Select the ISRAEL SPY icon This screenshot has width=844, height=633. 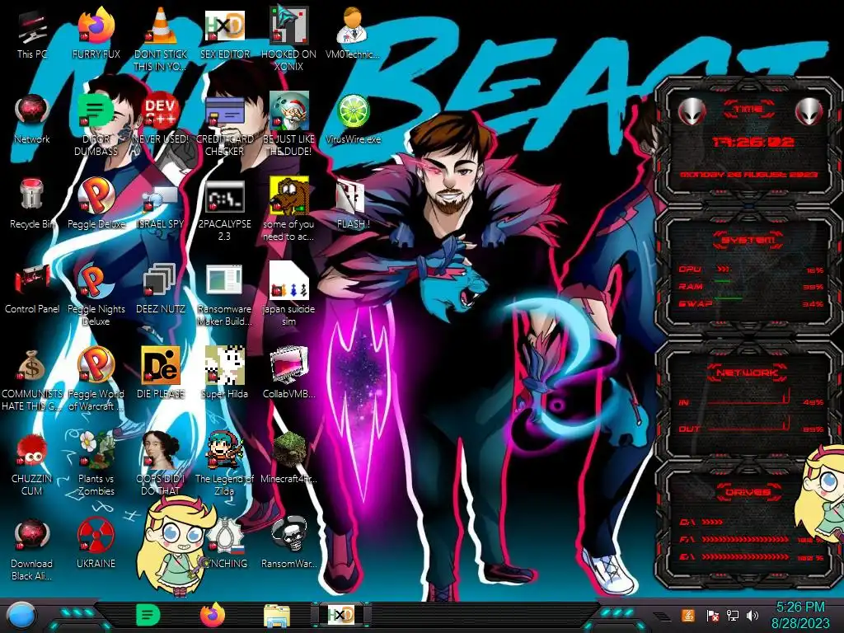[161, 204]
